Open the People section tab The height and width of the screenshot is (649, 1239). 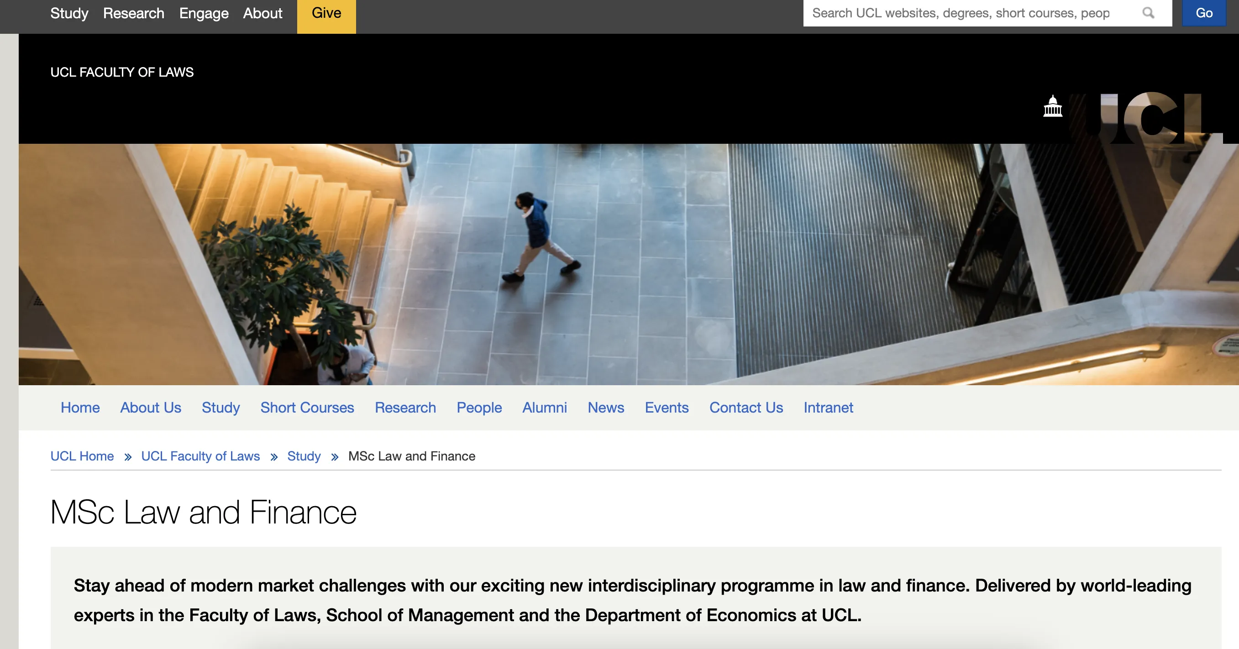coord(479,408)
